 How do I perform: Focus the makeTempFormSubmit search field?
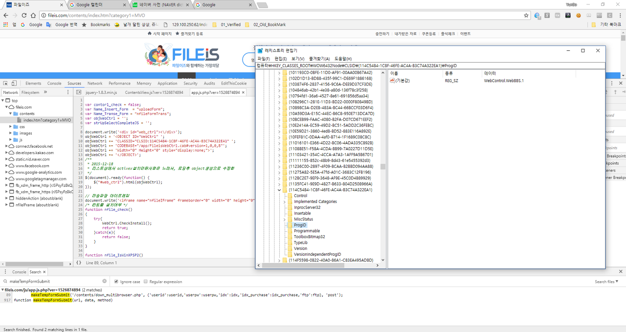click(55, 281)
